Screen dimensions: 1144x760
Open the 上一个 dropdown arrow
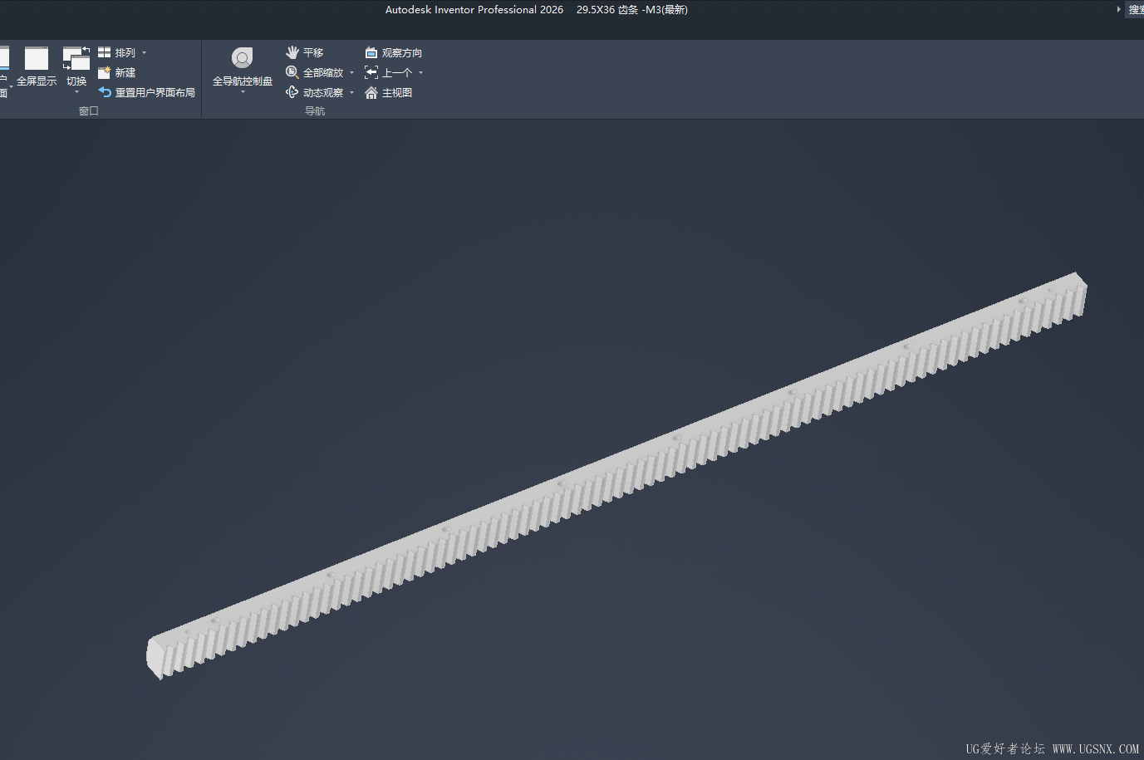coord(420,73)
